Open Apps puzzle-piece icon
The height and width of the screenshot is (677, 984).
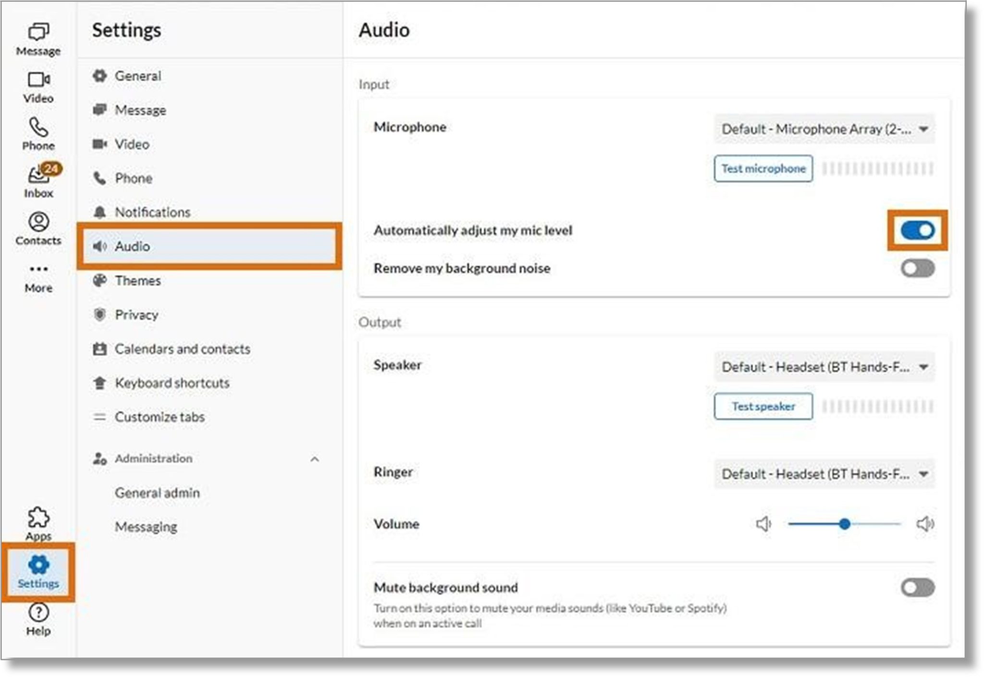pyautogui.click(x=38, y=524)
